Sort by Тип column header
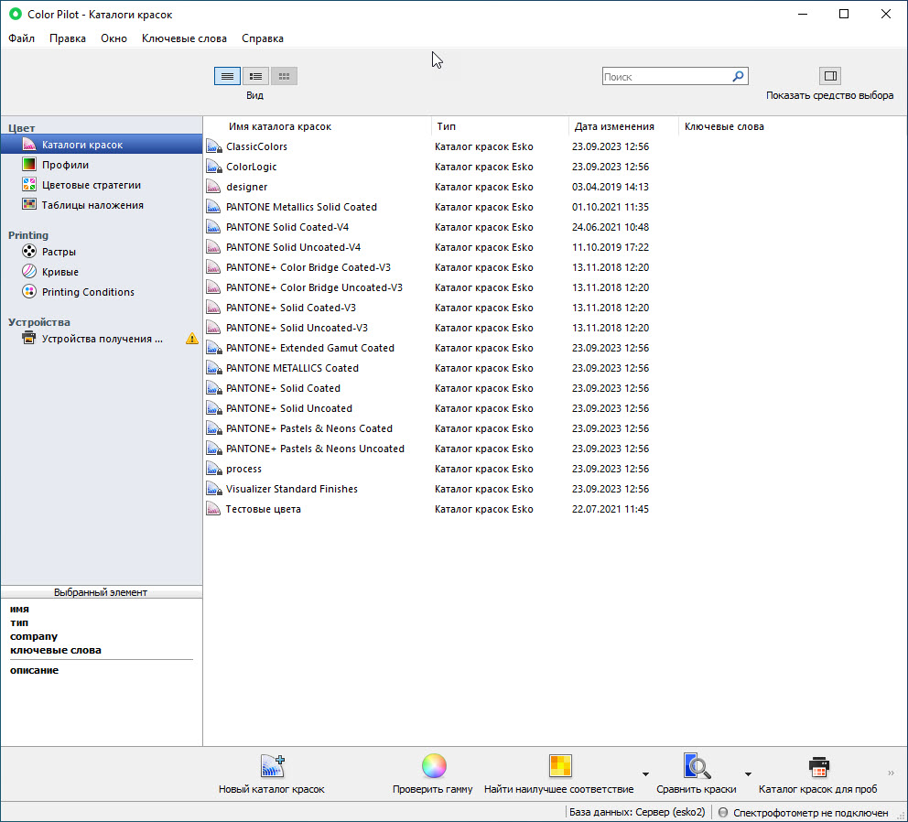The image size is (908, 822). click(501, 126)
